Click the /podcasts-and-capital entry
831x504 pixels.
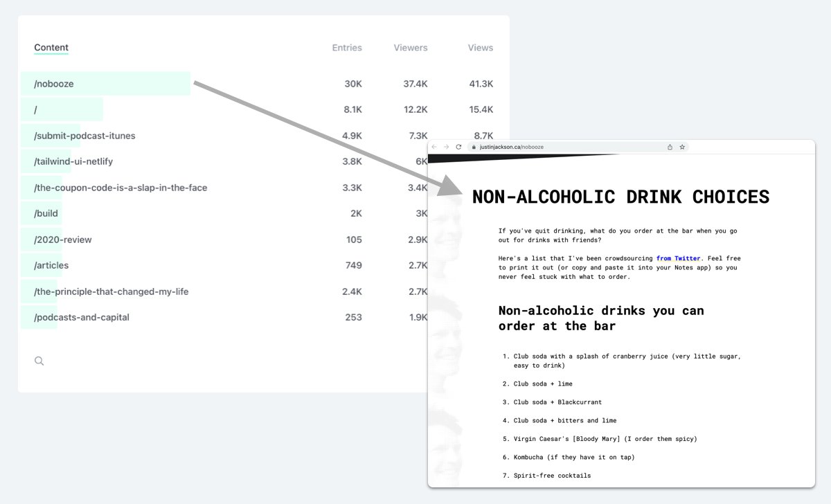[82, 317]
